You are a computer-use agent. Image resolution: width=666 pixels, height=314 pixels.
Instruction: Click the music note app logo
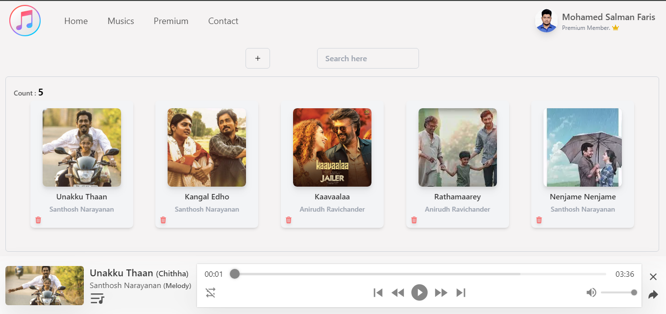pos(25,21)
